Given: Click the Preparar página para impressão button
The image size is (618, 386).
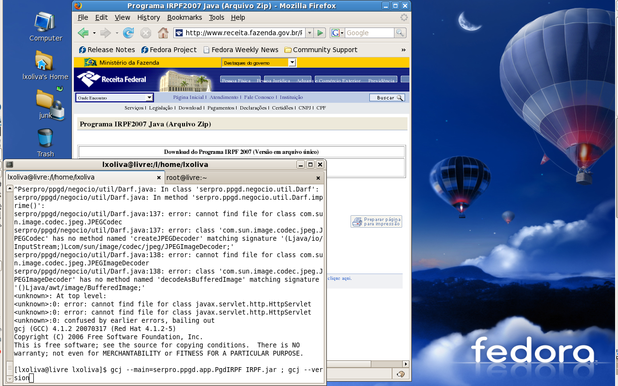Looking at the screenshot, I should [x=377, y=221].
